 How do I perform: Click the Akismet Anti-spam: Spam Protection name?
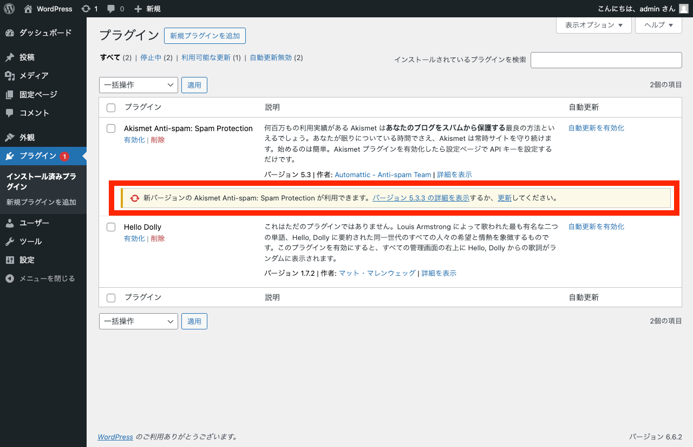tap(188, 128)
